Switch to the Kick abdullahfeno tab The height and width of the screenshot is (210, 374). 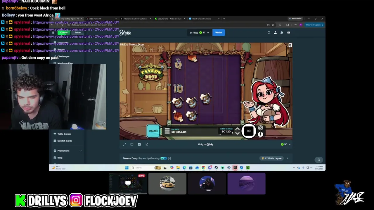tap(170, 19)
